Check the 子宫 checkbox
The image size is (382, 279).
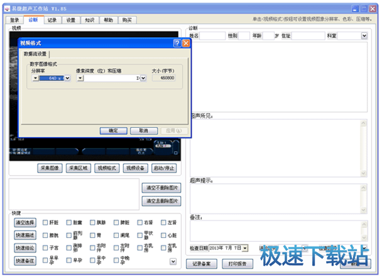click(x=45, y=248)
